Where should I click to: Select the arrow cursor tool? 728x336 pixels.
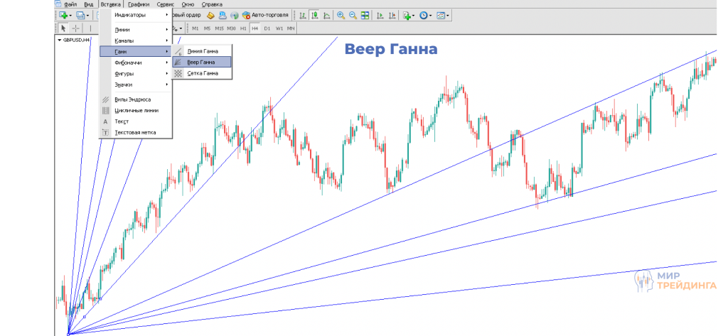point(63,28)
